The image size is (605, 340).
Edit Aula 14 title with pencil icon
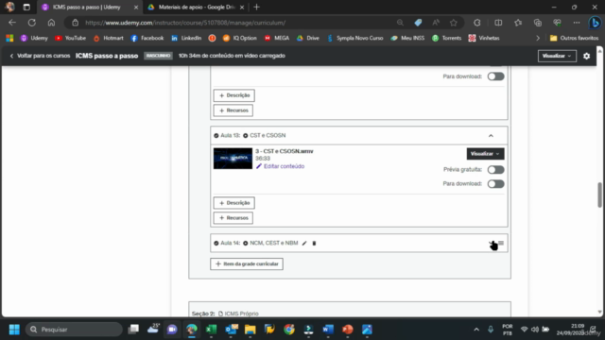304,244
